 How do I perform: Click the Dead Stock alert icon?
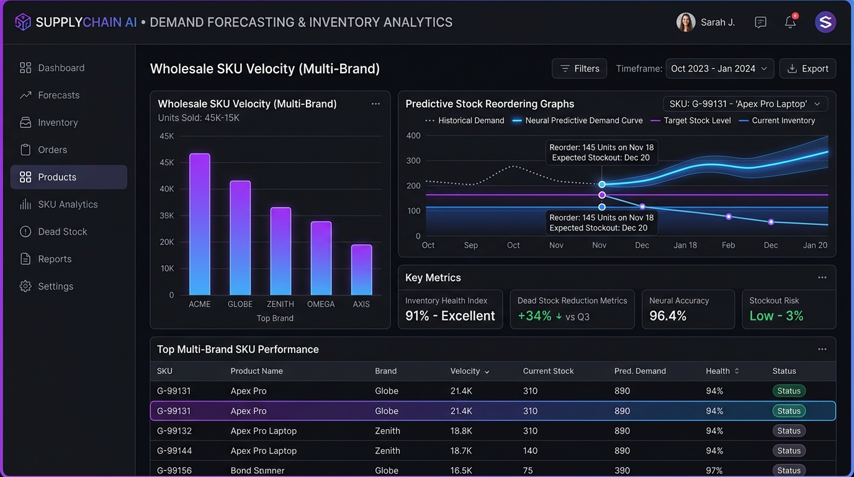pyautogui.click(x=25, y=232)
